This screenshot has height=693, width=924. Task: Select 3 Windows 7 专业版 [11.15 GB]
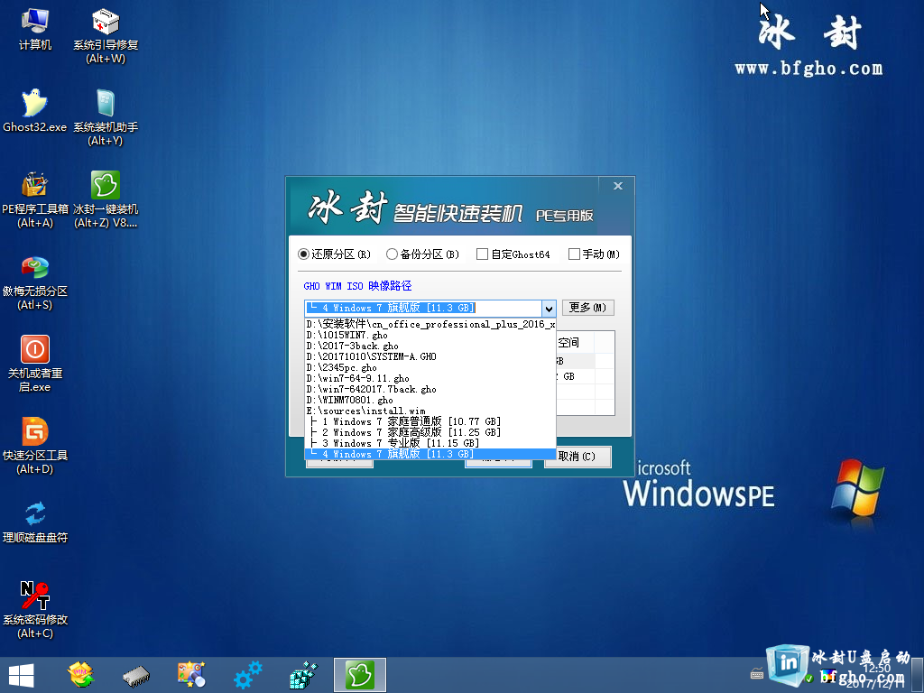pos(430,443)
